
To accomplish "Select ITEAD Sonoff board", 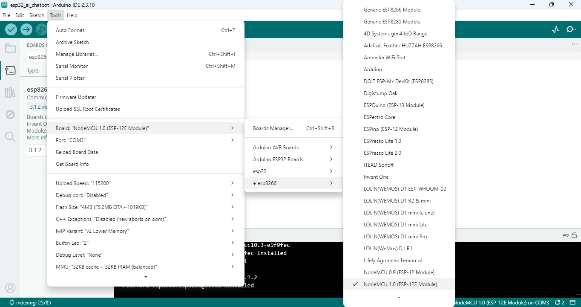I will click(x=399, y=165).
